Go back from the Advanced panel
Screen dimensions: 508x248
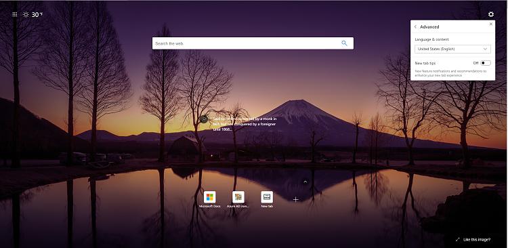coord(415,27)
